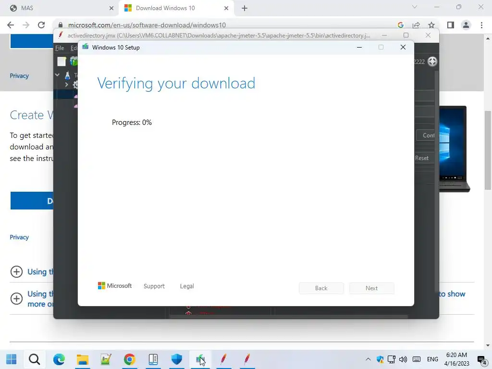This screenshot has width=492, height=369.
Task: Click the Support link in Windows 10 Setup
Action: [x=154, y=286]
